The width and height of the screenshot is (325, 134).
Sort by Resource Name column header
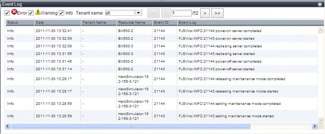coord(135,22)
